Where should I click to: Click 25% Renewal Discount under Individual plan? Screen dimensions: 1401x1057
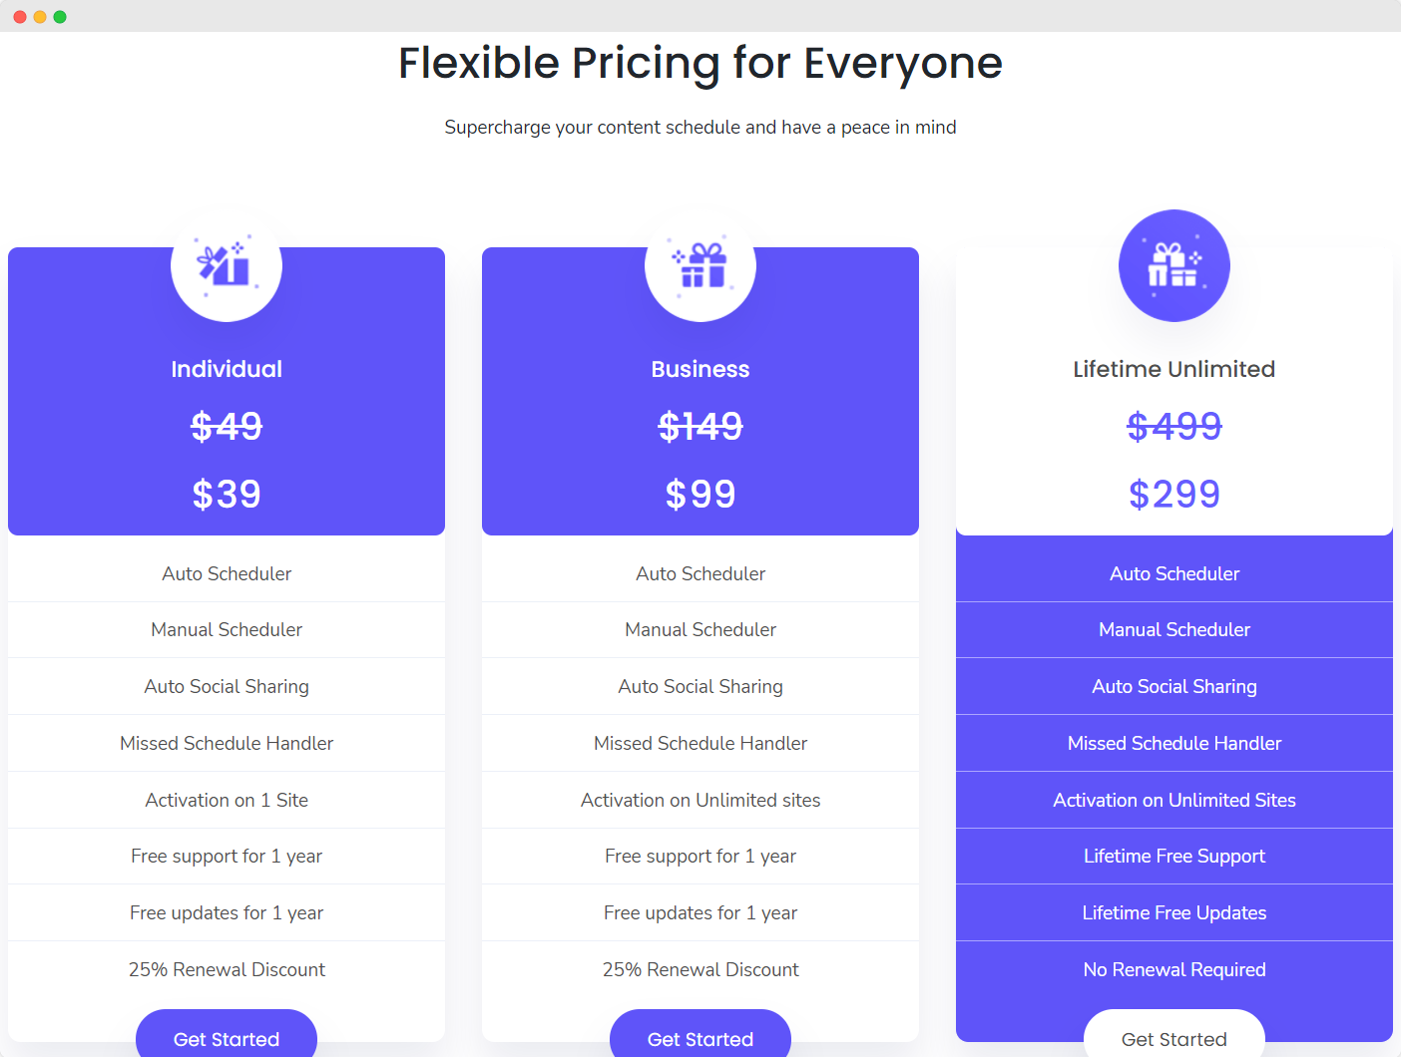[x=227, y=968]
